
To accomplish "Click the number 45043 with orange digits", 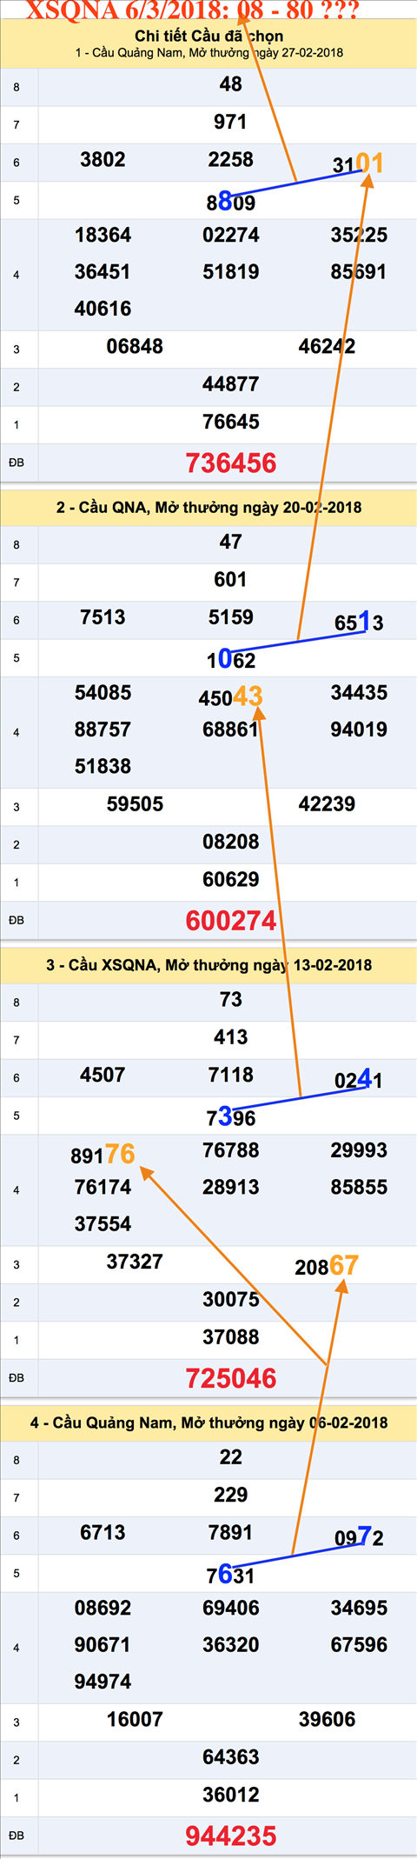I will 231,696.
